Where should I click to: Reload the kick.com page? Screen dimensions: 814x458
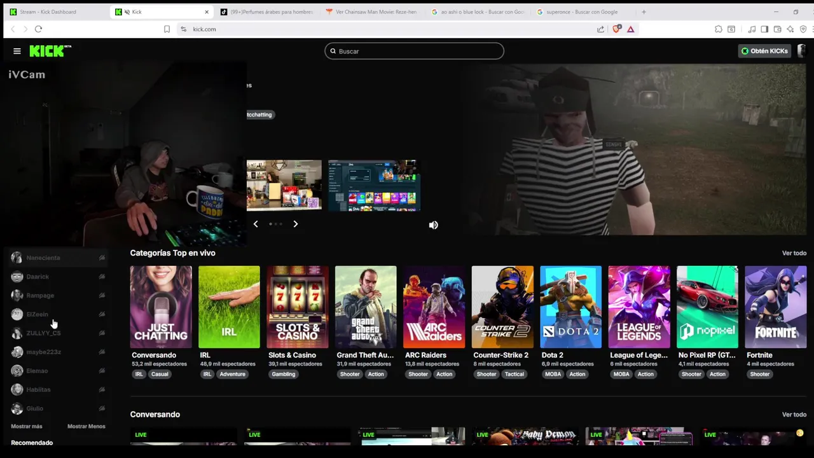tap(38, 29)
